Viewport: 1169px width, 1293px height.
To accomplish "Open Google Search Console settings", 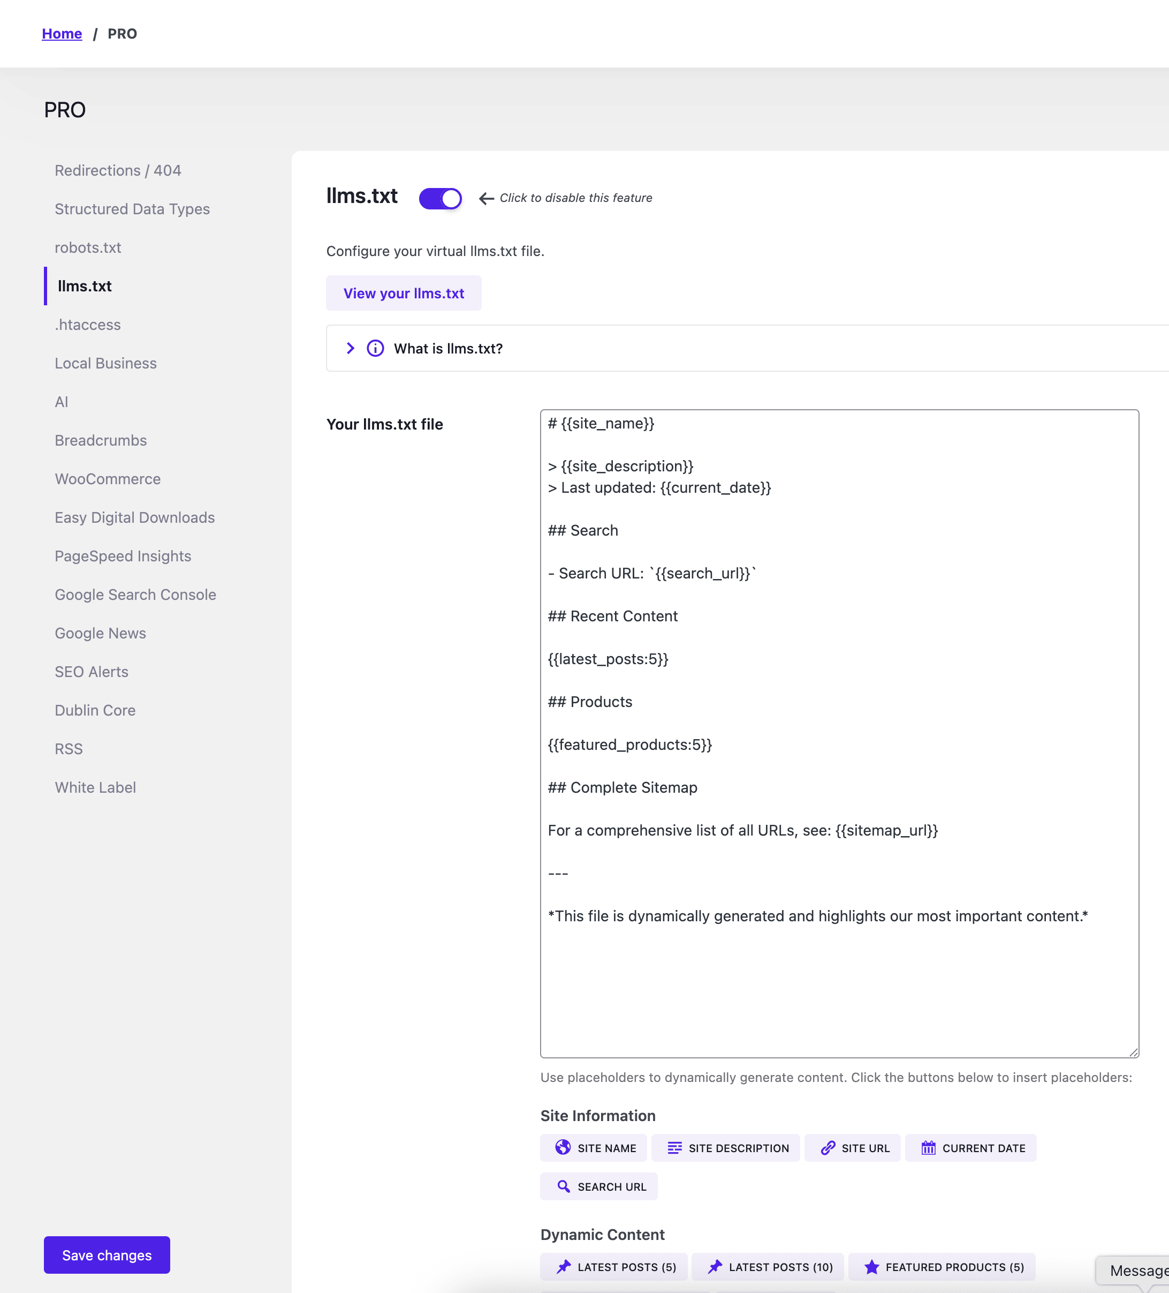I will (x=135, y=595).
